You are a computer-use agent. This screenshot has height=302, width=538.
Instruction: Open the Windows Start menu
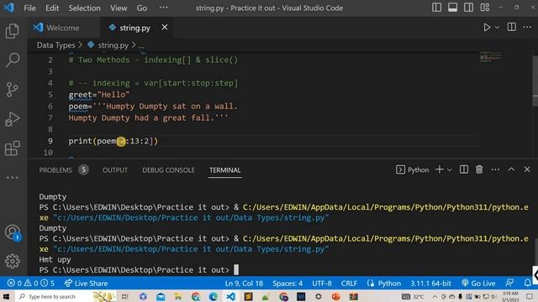(x=6, y=296)
